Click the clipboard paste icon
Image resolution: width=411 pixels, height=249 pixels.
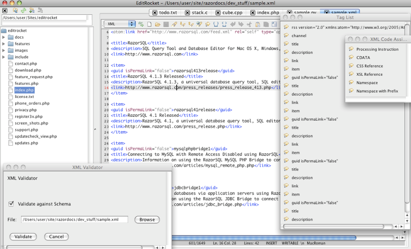click(x=258, y=24)
